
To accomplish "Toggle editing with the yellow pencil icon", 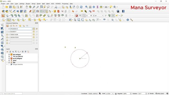I will coord(34,11).
